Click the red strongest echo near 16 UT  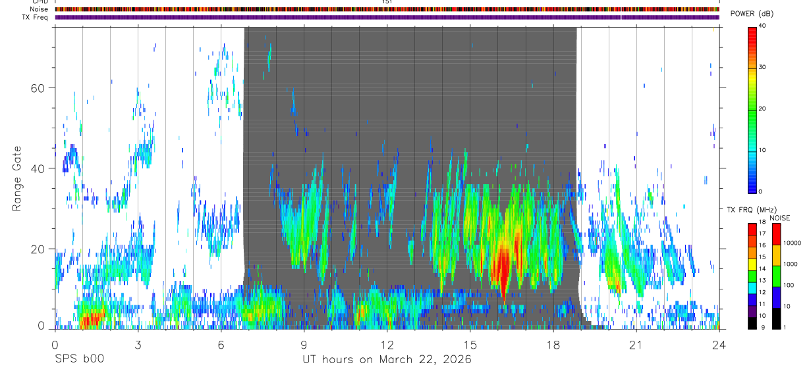503,270
